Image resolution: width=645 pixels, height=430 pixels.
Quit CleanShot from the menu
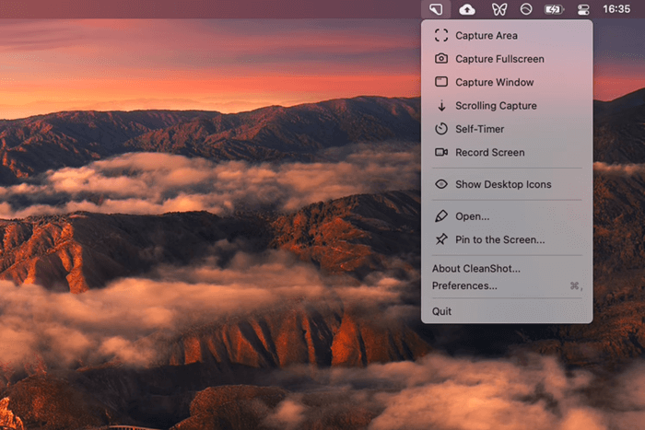coord(507,311)
